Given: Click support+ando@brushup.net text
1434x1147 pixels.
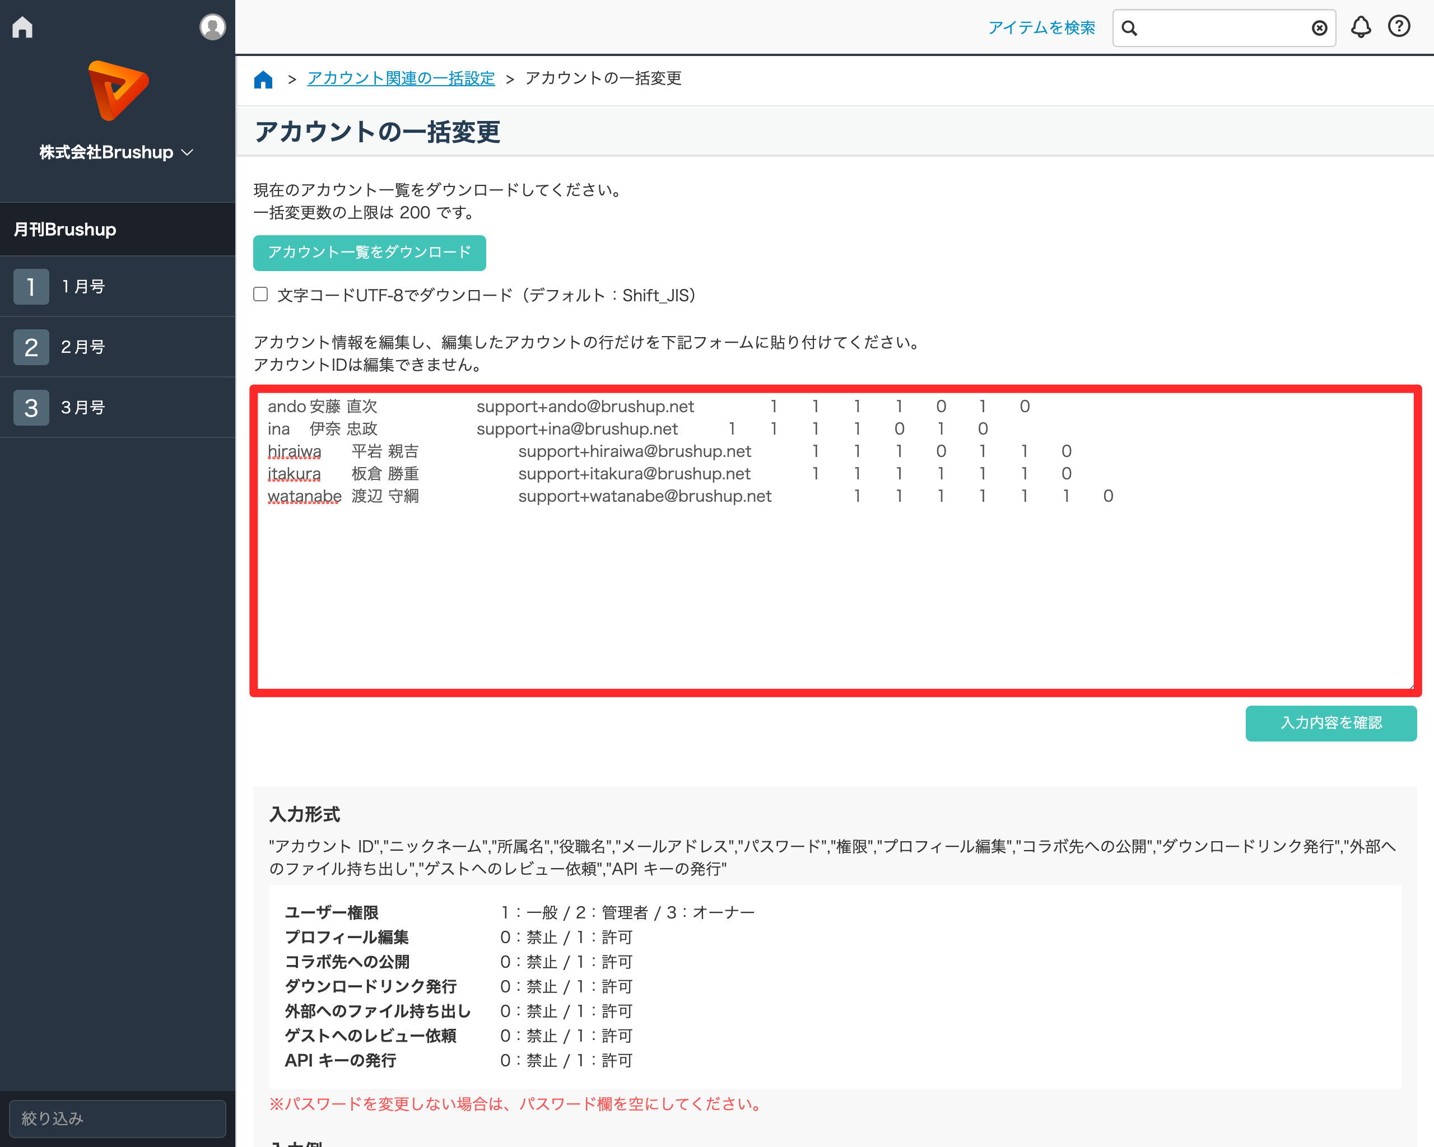Looking at the screenshot, I should coord(585,406).
